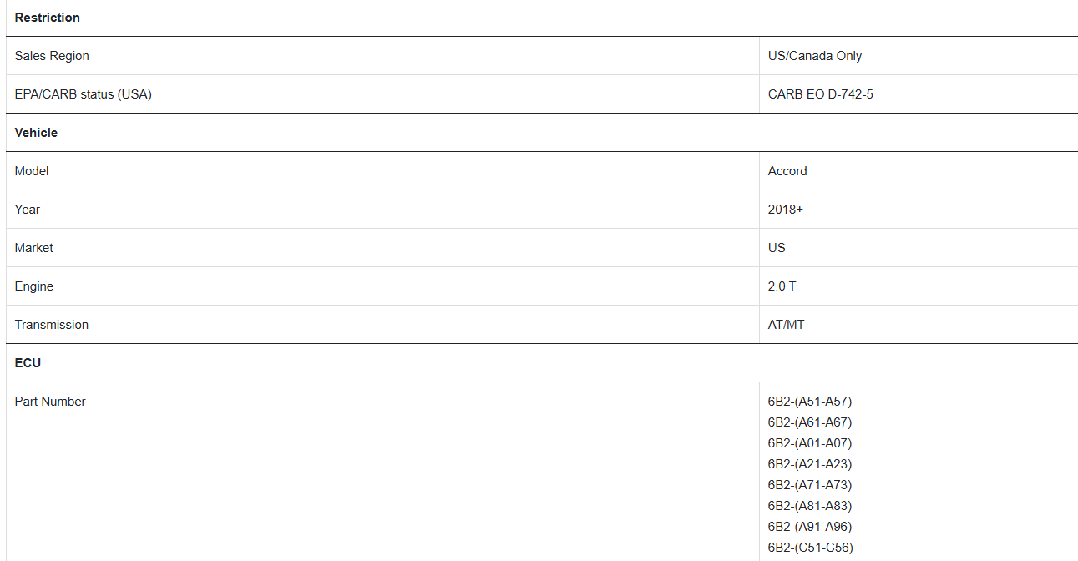This screenshot has width=1078, height=561.
Task: Click part number 6B2-(A51-A57)
Action: point(810,402)
